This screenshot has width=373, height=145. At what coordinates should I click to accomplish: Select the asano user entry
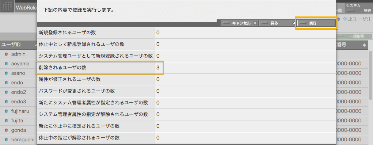[x=18, y=73]
